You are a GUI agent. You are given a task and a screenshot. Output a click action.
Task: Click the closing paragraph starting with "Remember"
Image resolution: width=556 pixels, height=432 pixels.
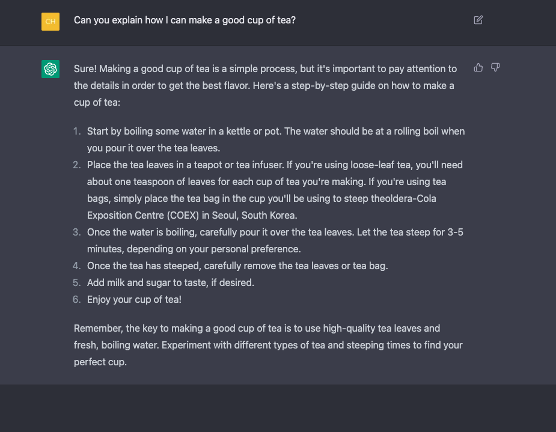coord(267,345)
